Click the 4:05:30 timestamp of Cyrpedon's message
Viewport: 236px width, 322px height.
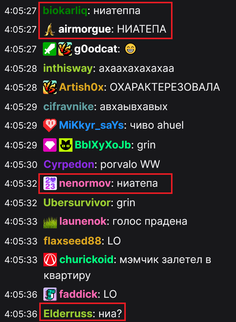point(21,165)
